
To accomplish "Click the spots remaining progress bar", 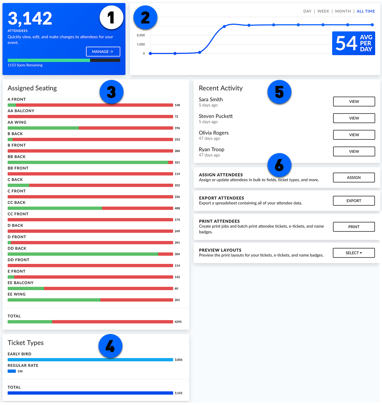I will 64,60.
